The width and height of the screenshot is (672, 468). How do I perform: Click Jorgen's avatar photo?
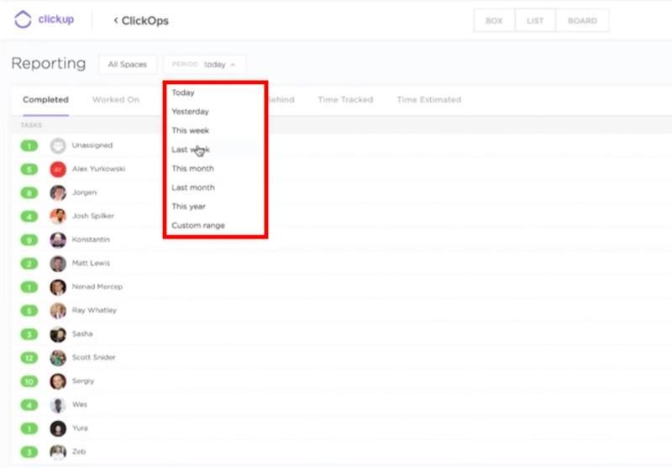58,193
